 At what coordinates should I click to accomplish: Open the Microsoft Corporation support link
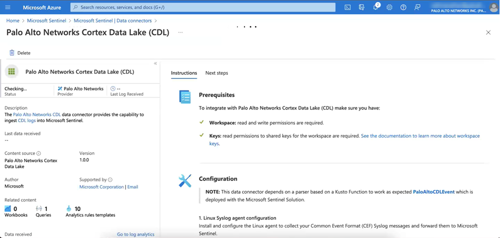(x=101, y=187)
